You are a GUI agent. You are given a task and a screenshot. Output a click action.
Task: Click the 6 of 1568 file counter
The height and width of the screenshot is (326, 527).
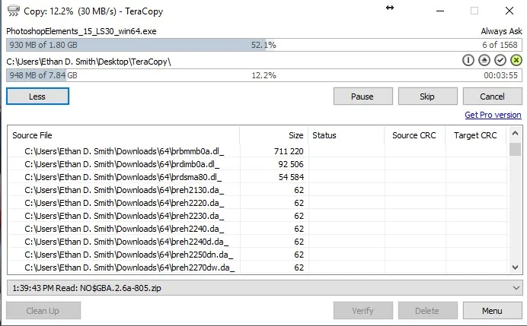coord(500,45)
